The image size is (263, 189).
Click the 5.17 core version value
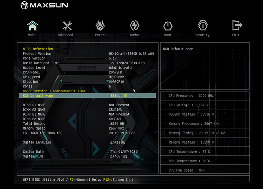(x=113, y=58)
